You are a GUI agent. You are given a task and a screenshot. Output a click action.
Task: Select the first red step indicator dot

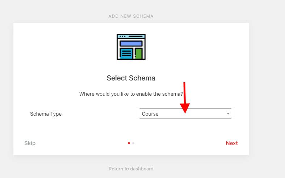[x=129, y=143]
